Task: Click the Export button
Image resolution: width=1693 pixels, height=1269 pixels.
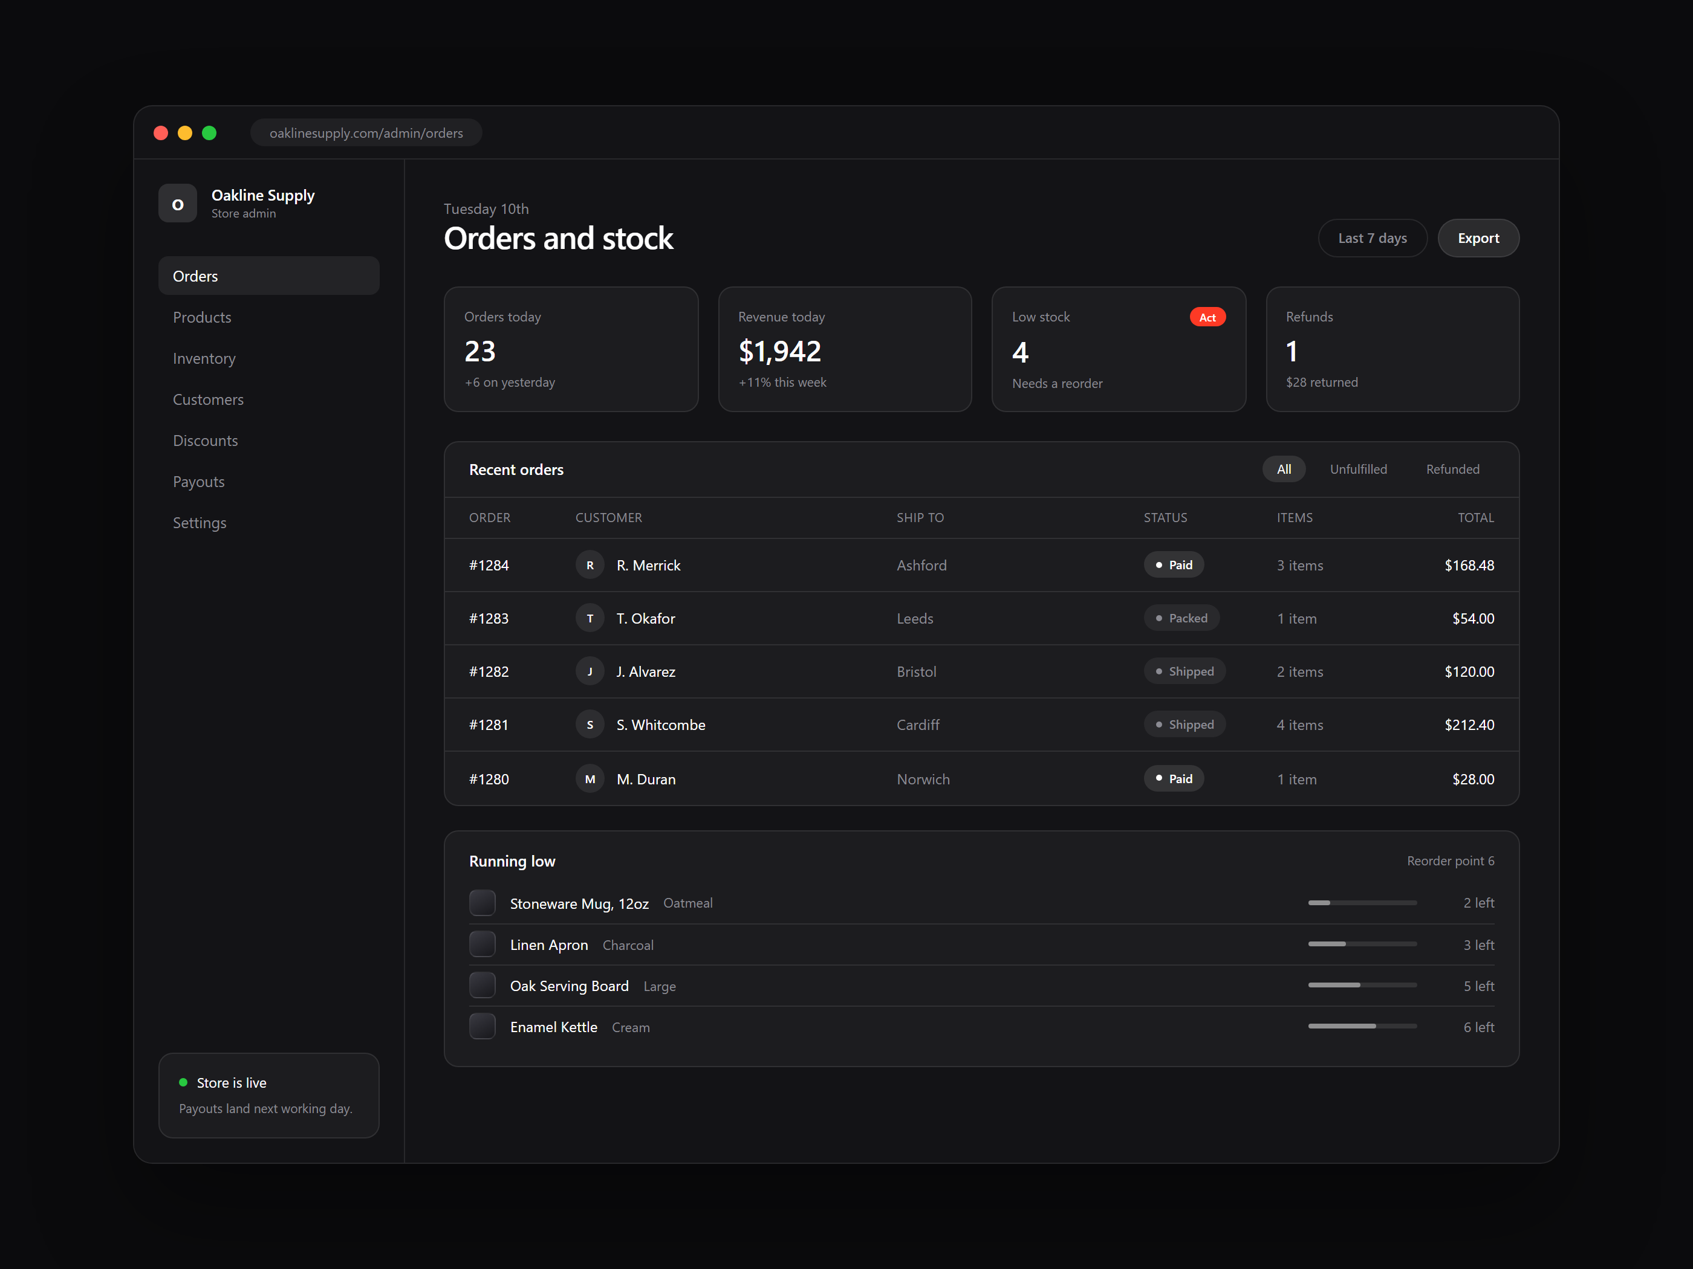Action: [x=1478, y=238]
